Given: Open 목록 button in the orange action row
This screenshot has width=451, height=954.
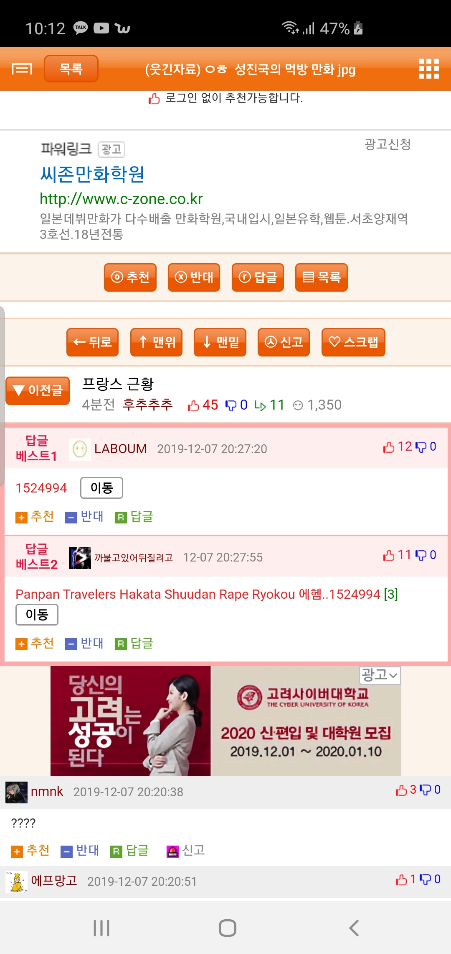Looking at the screenshot, I should [322, 277].
